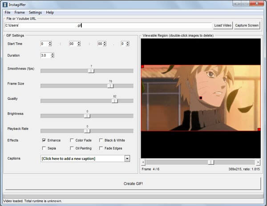Viewport: 267px width, 206px height.
Task: Increase the Start Time minutes spinner
Action: coord(79,43)
